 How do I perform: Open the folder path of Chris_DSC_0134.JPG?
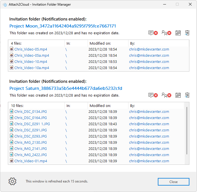(66, 112)
